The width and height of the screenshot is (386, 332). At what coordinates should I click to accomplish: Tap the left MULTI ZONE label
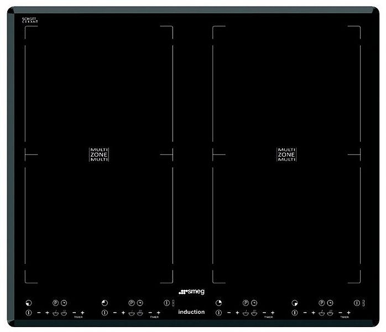click(x=99, y=155)
